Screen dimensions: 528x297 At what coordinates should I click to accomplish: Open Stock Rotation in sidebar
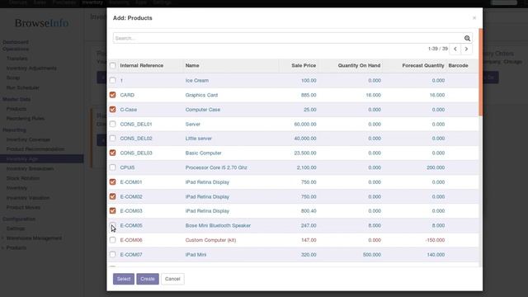23,178
